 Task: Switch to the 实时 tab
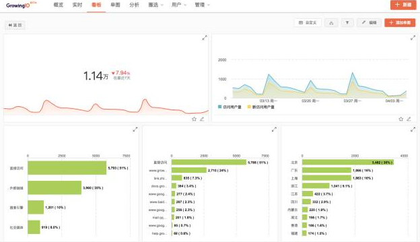coord(77,5)
